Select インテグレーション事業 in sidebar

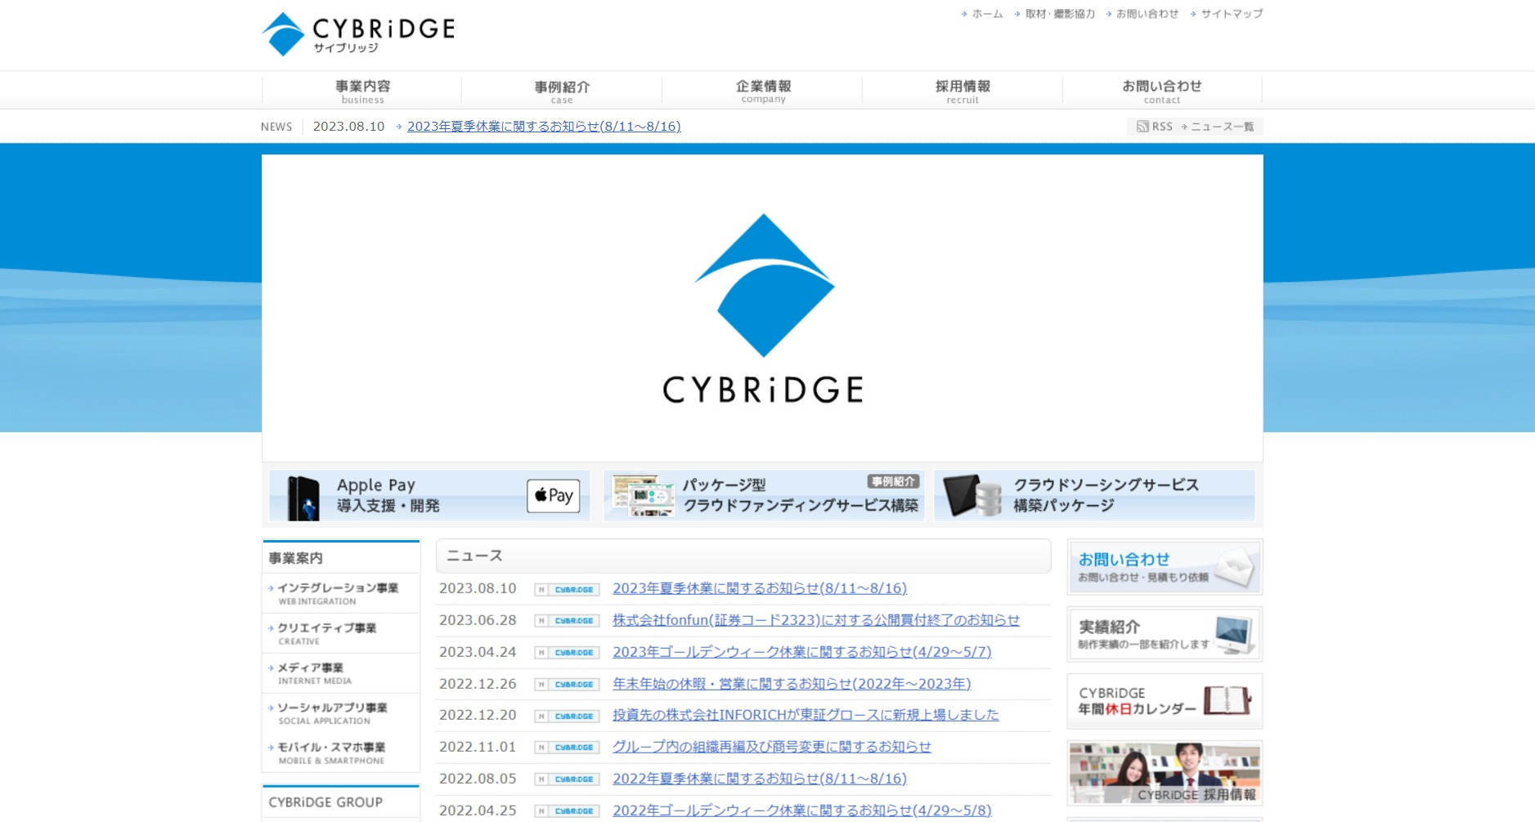point(341,594)
